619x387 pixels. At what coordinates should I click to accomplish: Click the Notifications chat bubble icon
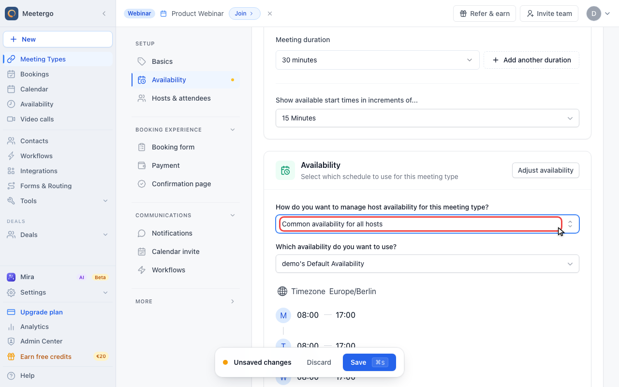click(x=142, y=233)
